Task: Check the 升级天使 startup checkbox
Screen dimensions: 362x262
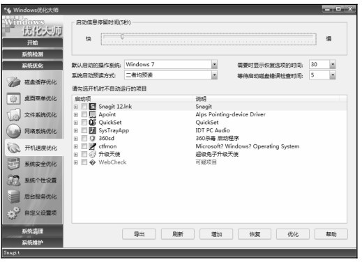Action: pos(84,154)
